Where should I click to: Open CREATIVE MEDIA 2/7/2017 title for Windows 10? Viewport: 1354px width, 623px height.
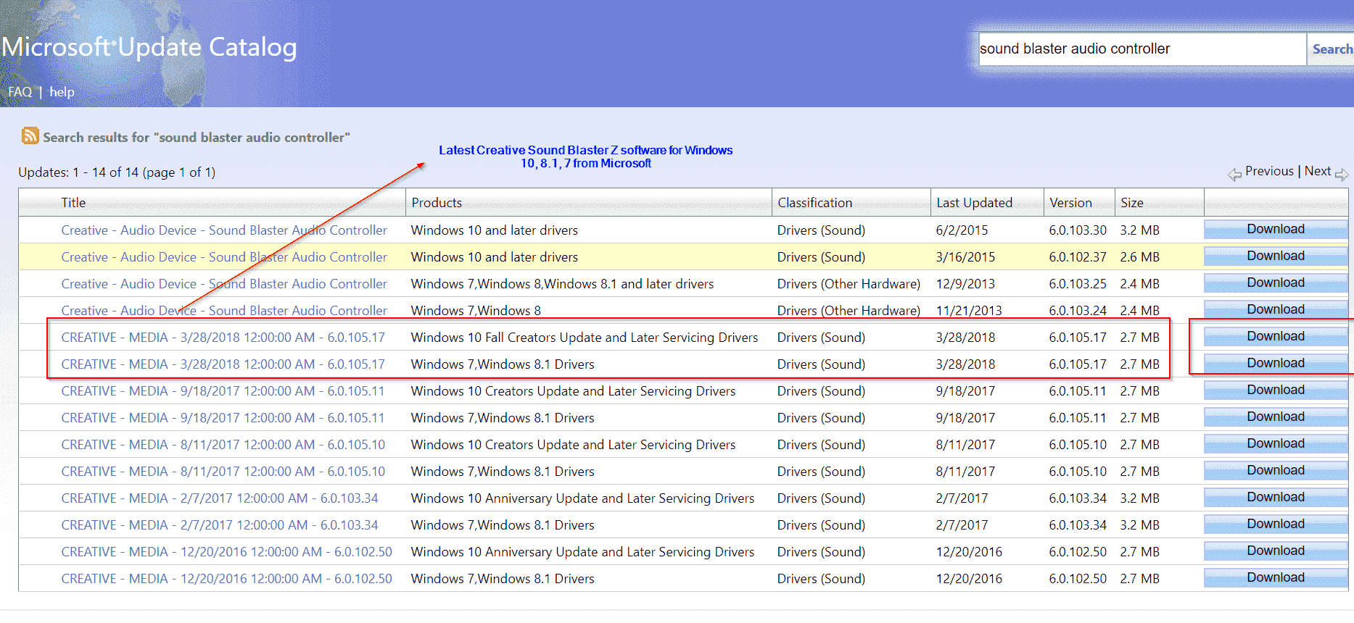[220, 498]
